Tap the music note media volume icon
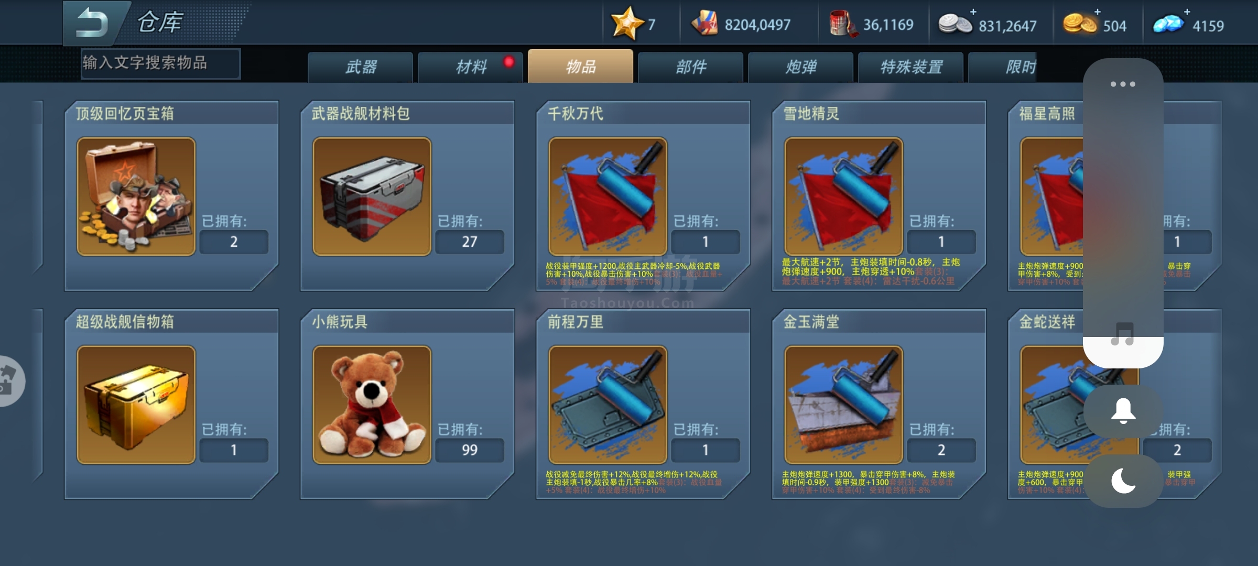 (1123, 334)
